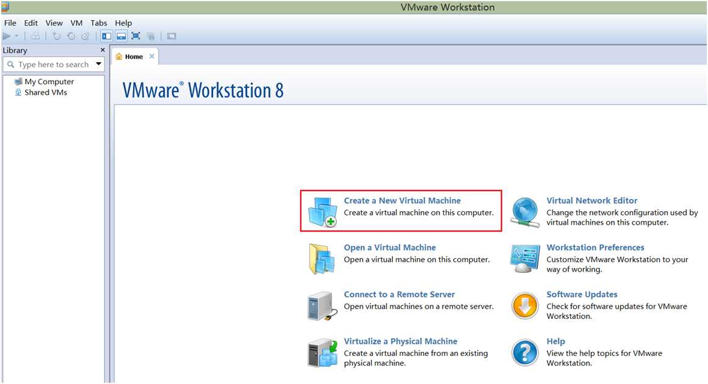Open the Help menu
Viewport: 708px width, 384px height.
click(123, 23)
